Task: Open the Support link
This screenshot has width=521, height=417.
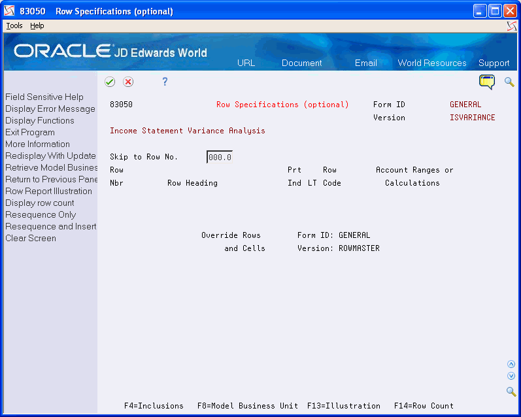Action: pos(494,63)
